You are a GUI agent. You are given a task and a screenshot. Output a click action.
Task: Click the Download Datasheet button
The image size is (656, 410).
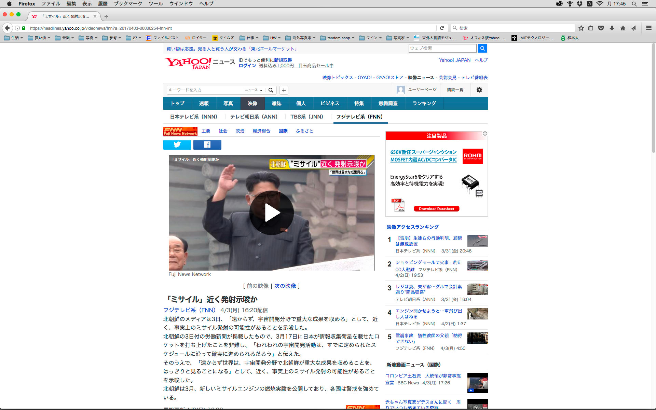pos(436,209)
